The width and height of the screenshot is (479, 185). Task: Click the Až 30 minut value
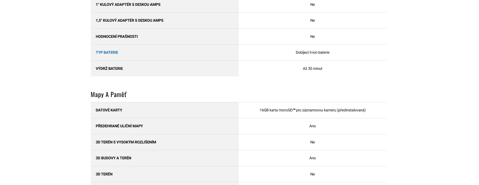coord(312,69)
